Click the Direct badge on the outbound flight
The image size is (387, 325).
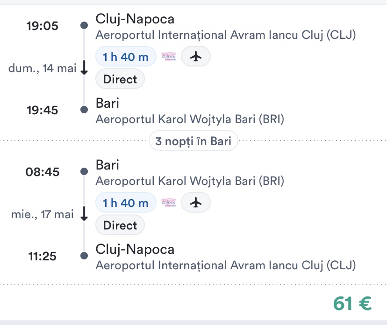point(120,79)
